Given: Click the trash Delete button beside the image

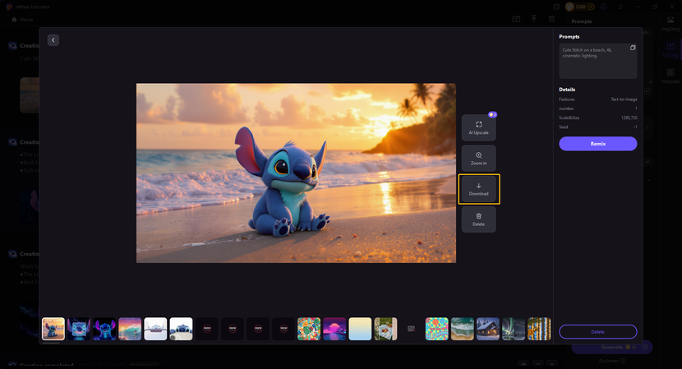Looking at the screenshot, I should [478, 219].
